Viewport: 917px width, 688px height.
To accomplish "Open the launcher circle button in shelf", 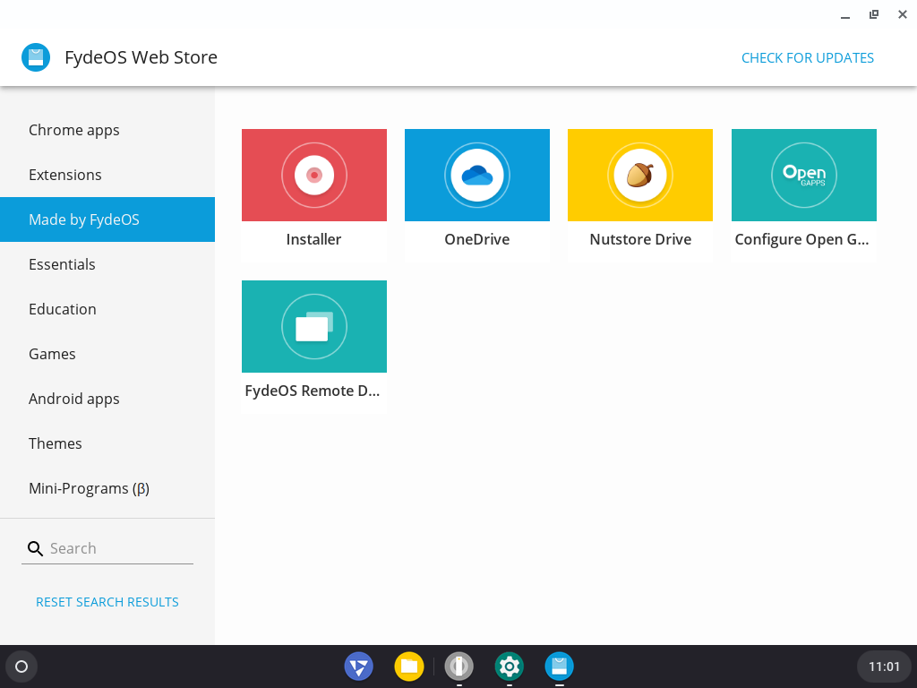I will [21, 666].
